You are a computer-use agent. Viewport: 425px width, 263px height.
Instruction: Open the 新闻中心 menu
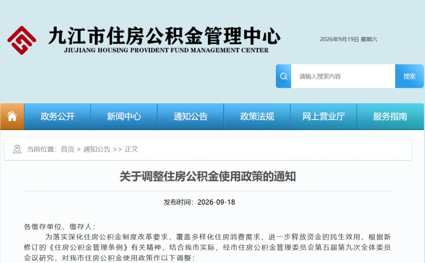point(124,117)
